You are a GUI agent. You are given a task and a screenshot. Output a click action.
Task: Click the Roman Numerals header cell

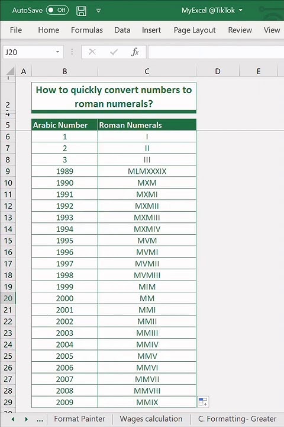coord(147,125)
